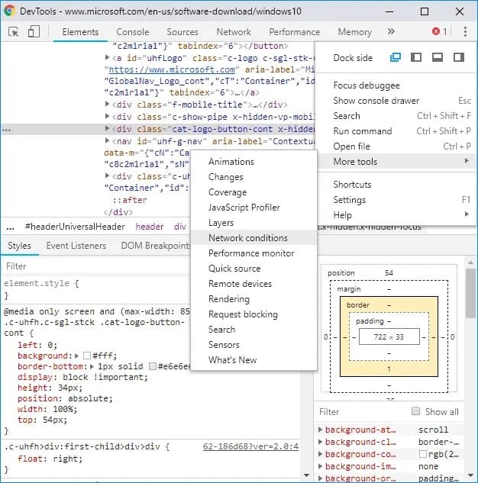Image resolution: width=478 pixels, height=483 pixels.
Task: Select the Event Listeners tab
Action: click(x=76, y=246)
